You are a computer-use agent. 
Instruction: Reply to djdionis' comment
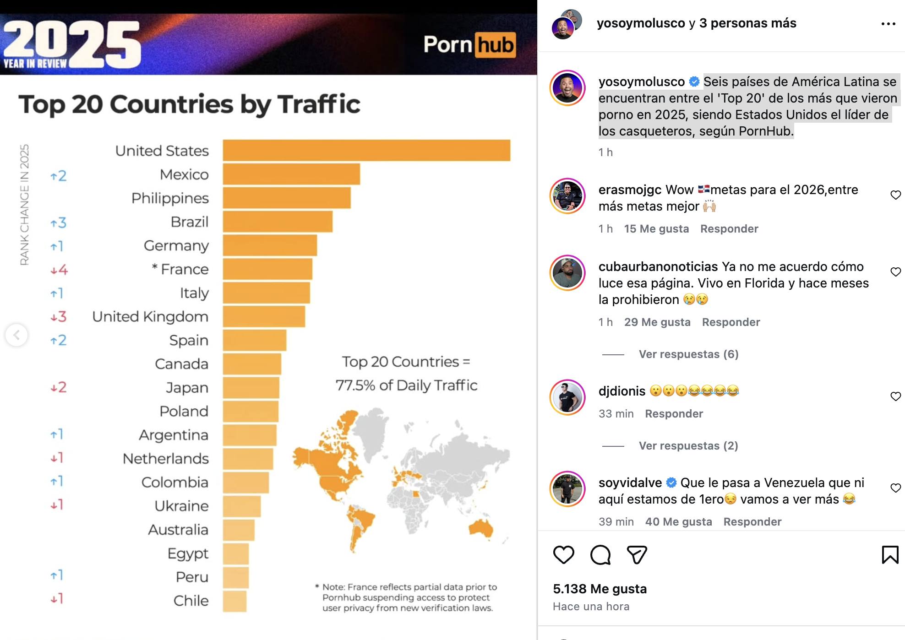(674, 414)
